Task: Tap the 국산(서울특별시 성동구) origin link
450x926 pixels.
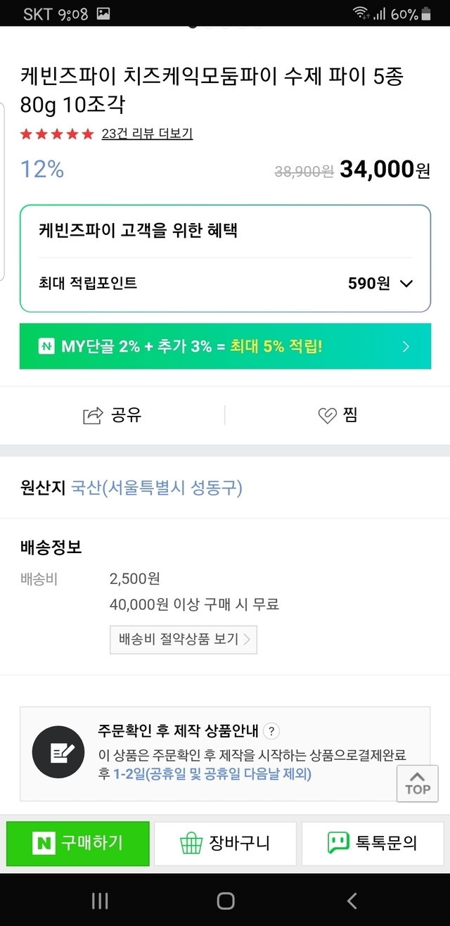Action: tap(157, 488)
